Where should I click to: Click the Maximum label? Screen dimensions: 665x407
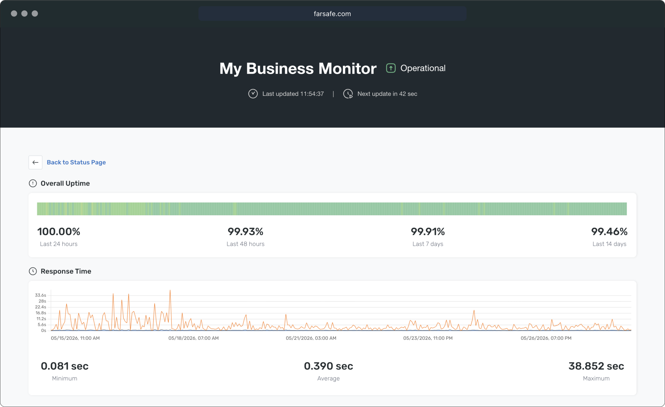pyautogui.click(x=596, y=379)
